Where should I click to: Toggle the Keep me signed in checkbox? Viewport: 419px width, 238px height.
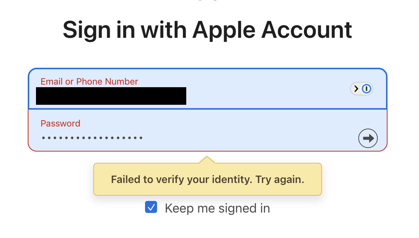point(151,207)
